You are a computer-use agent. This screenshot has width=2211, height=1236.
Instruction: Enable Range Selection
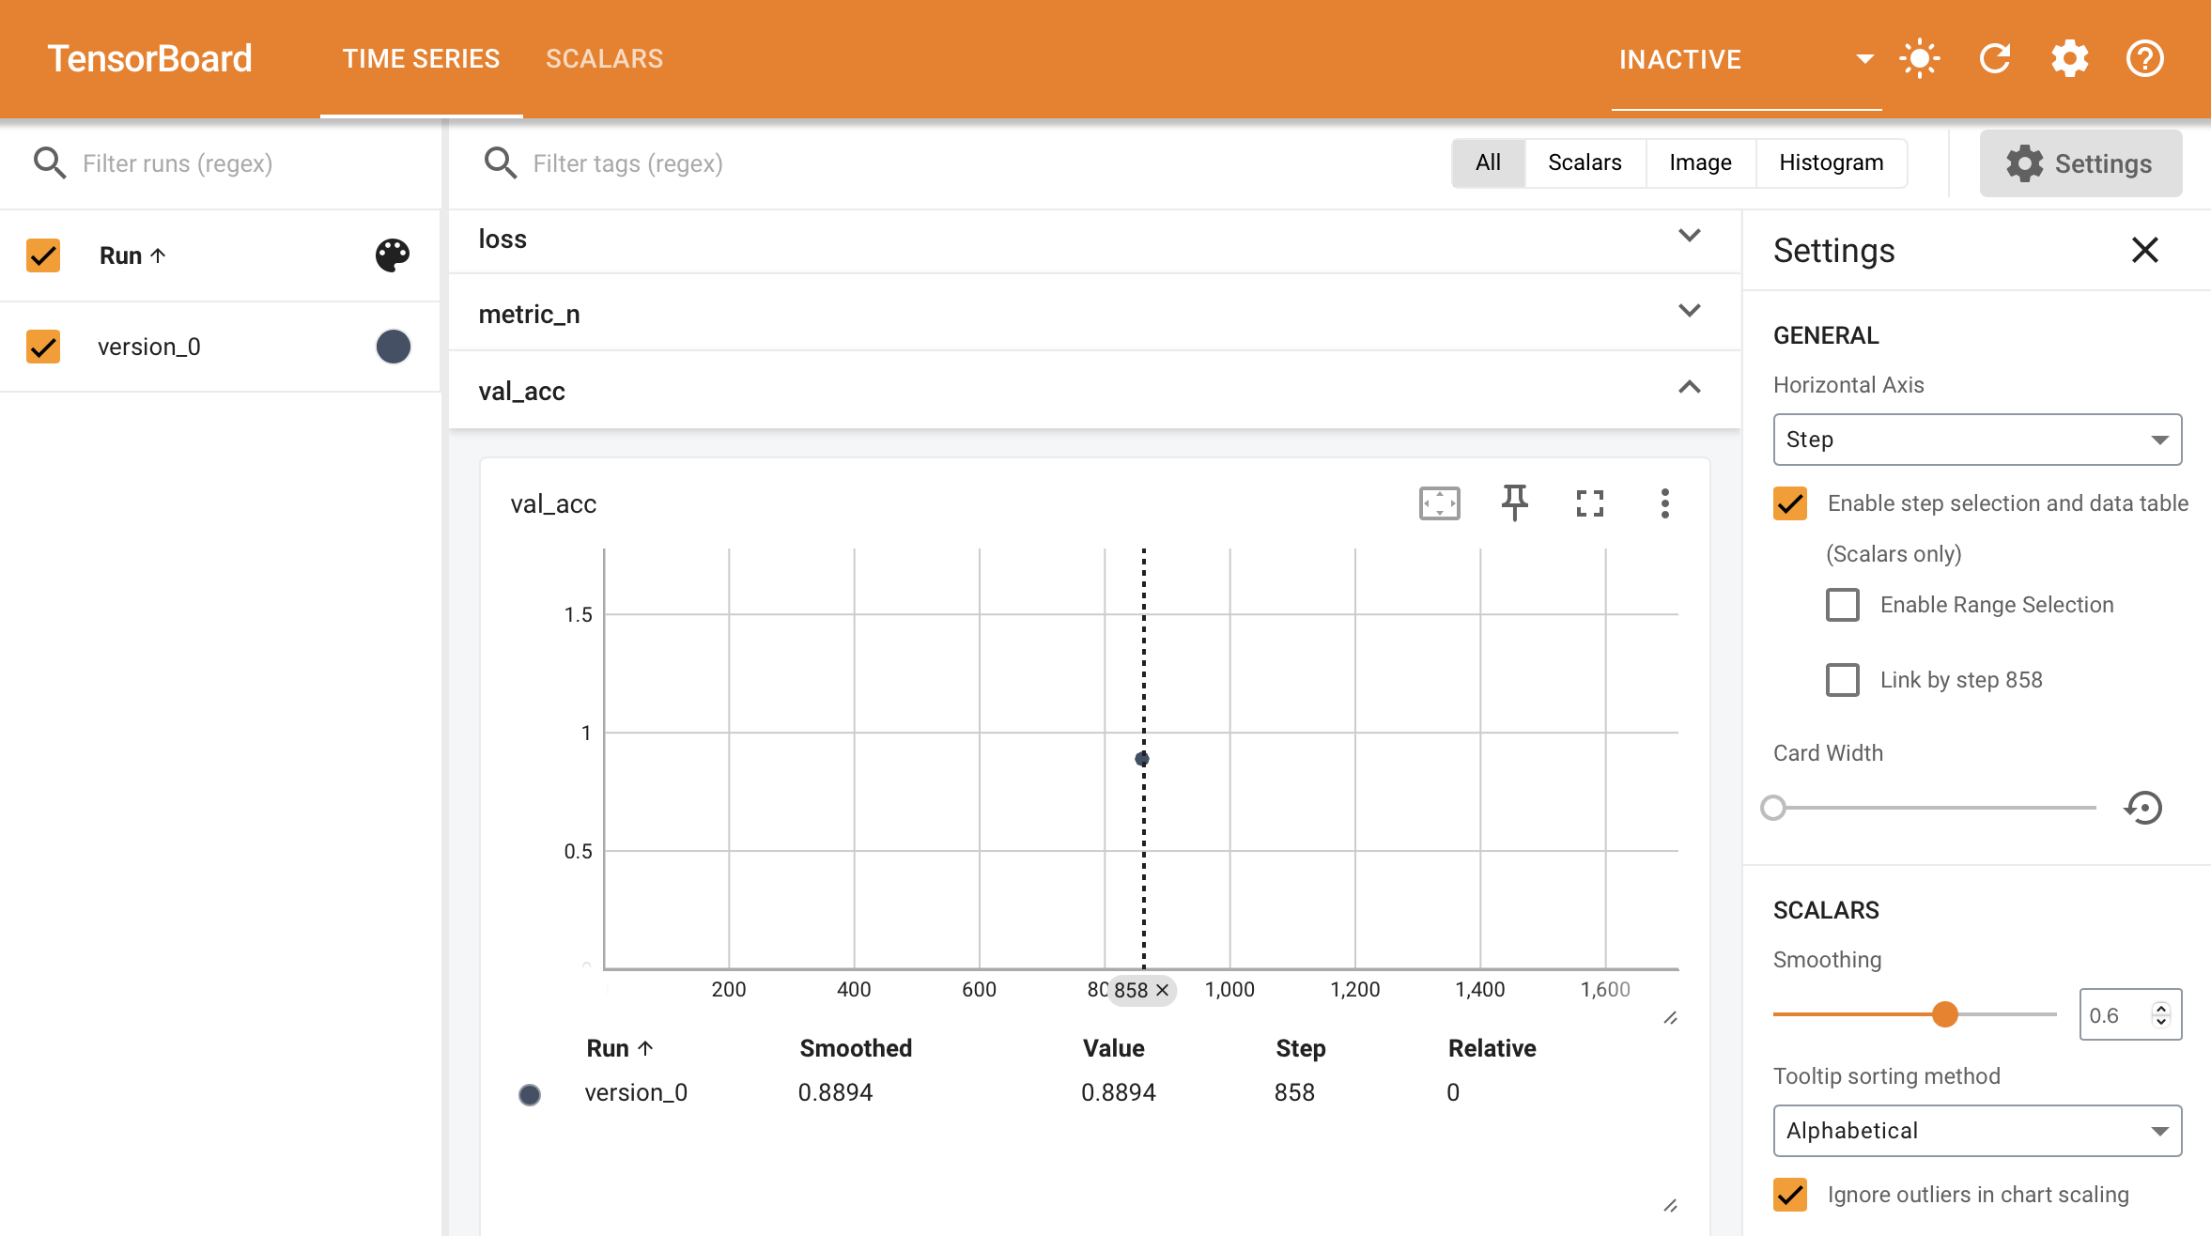[x=1842, y=605]
